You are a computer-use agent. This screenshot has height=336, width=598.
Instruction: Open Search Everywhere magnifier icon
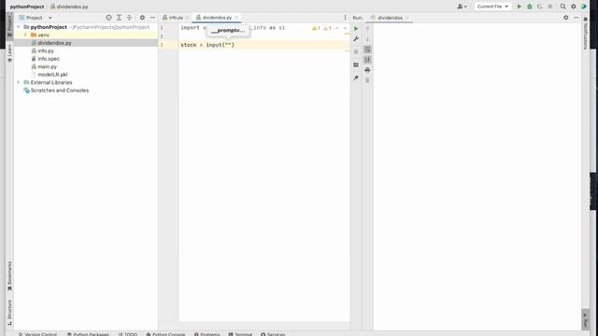pos(562,7)
